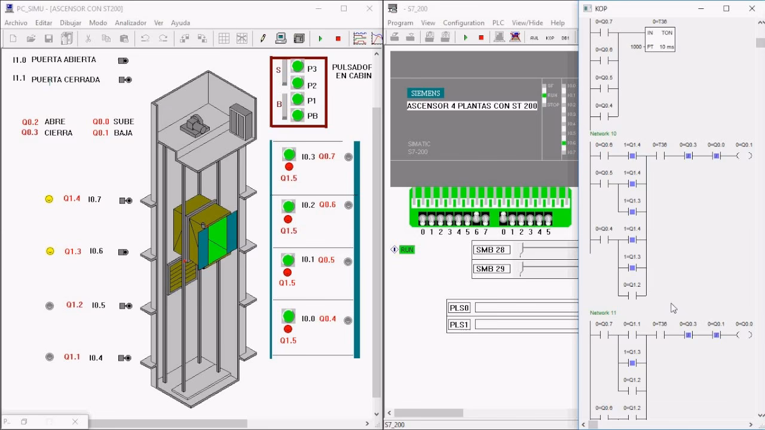Push the P2 cabin button
The height and width of the screenshot is (430, 765).
tap(298, 82)
